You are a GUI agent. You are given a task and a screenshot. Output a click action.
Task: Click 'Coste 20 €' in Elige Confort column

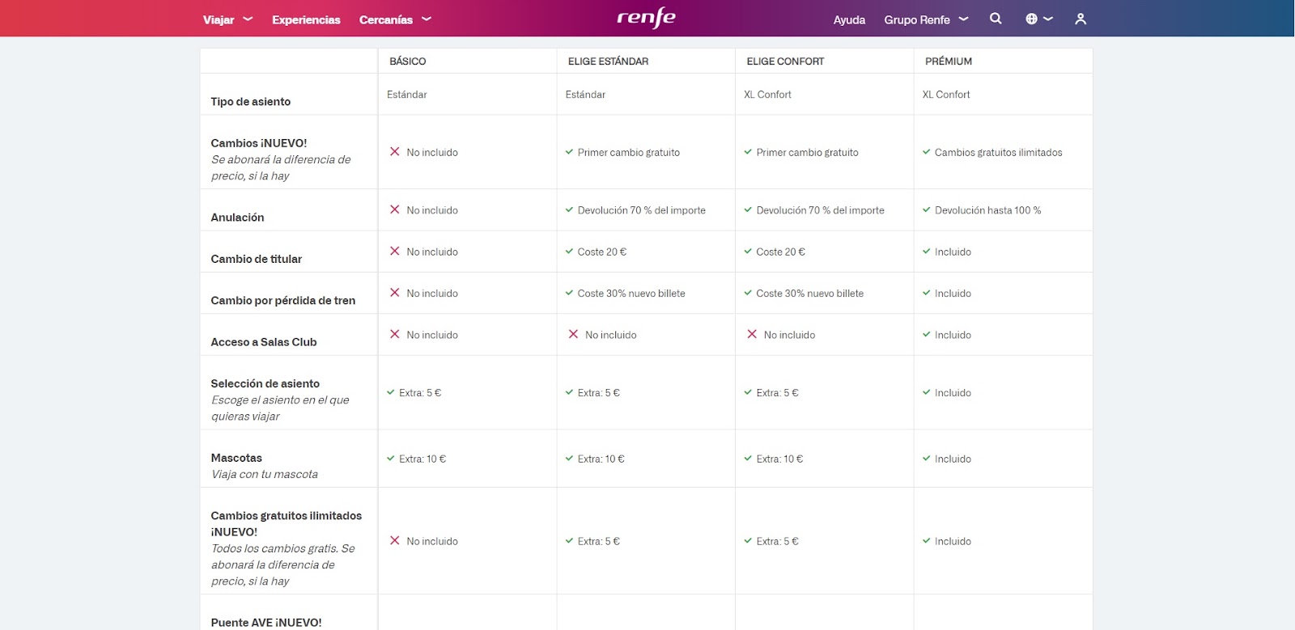(x=780, y=252)
